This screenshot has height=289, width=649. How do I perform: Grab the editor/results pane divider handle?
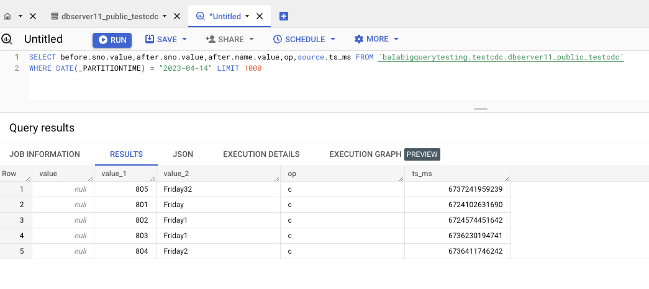click(x=481, y=109)
